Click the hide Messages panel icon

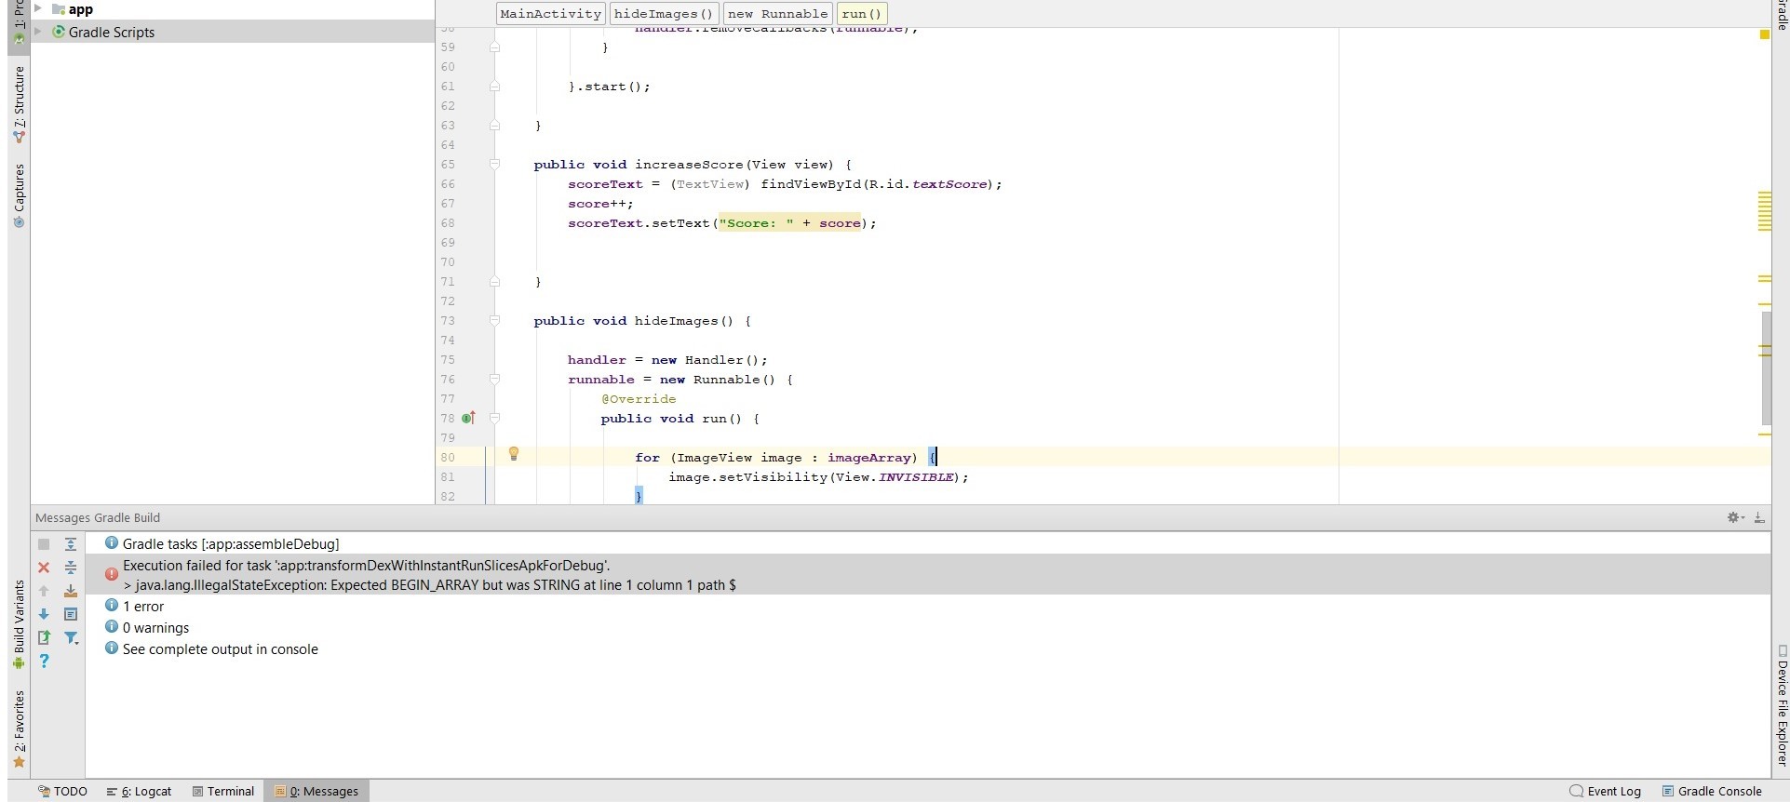point(1759,517)
